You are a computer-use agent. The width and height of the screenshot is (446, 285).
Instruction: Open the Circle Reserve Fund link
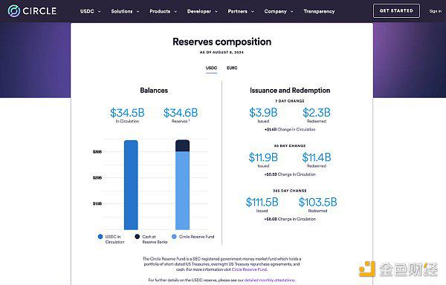click(x=249, y=269)
